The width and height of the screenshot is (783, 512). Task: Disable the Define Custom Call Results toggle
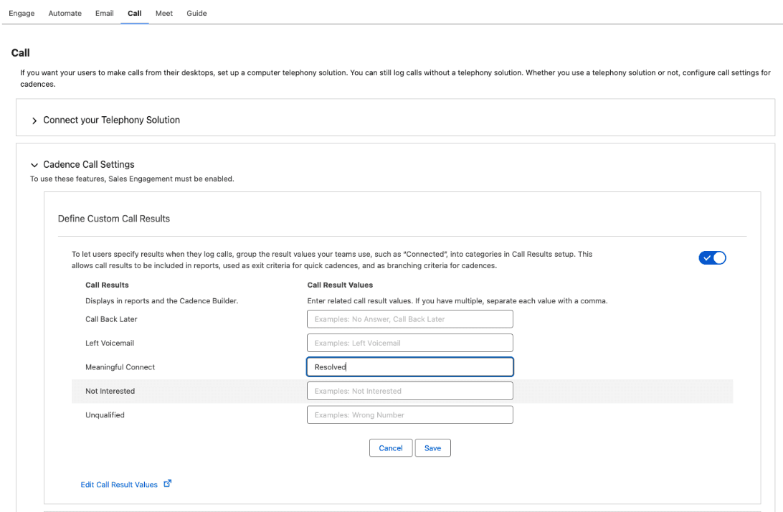click(712, 258)
